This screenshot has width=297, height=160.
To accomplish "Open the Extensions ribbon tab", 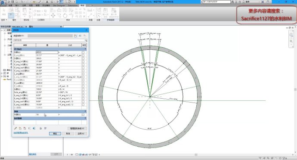I will (x=73, y=6).
